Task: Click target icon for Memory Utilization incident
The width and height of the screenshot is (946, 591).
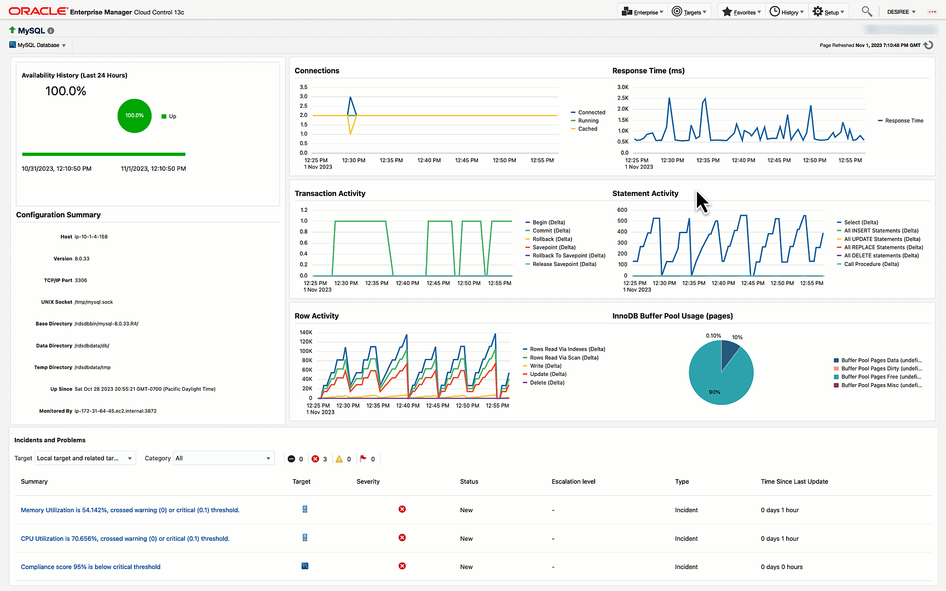Action: 305,509
